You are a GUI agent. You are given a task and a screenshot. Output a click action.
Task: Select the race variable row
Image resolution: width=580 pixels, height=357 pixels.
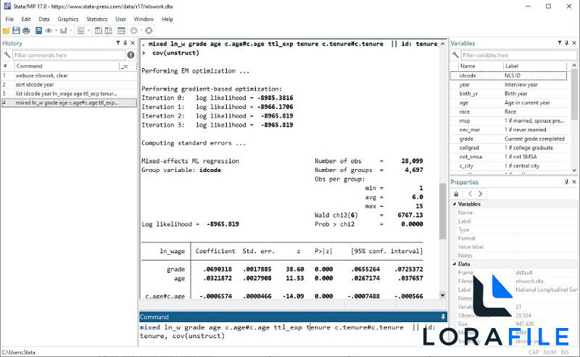(509, 112)
